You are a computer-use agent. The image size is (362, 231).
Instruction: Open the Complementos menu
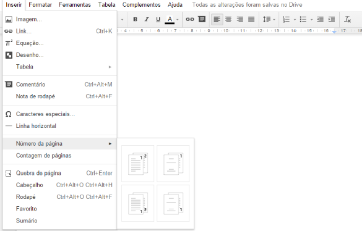coord(141,5)
